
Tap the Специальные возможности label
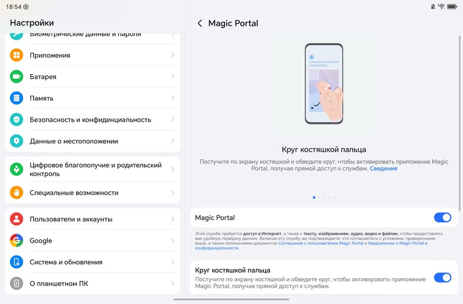[x=74, y=193]
